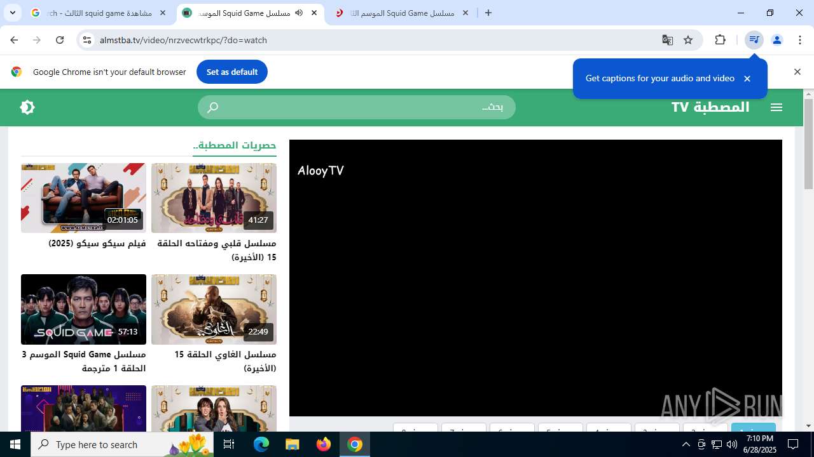Click the فيلم سيكو سيكو (2025) title link
The height and width of the screenshot is (457, 814).
(x=97, y=244)
